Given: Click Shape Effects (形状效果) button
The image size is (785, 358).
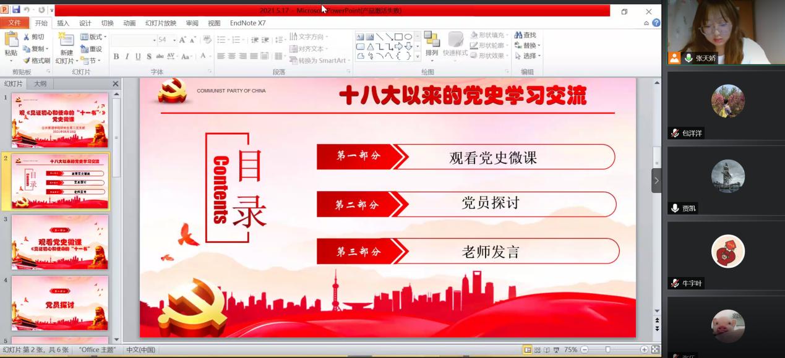Looking at the screenshot, I should point(491,56).
